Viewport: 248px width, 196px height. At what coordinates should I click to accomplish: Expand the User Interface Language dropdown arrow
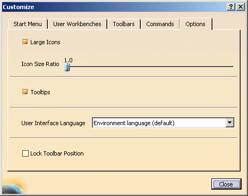230,123
